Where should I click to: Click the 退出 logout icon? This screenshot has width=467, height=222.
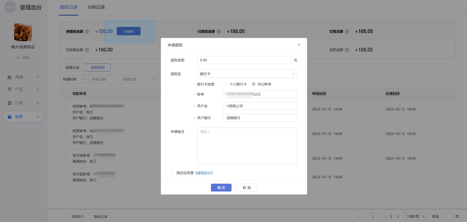tap(19, 57)
